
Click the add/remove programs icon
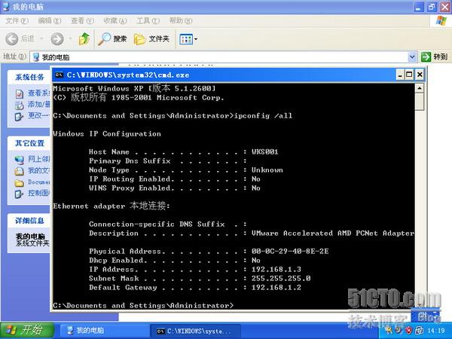[19, 105]
